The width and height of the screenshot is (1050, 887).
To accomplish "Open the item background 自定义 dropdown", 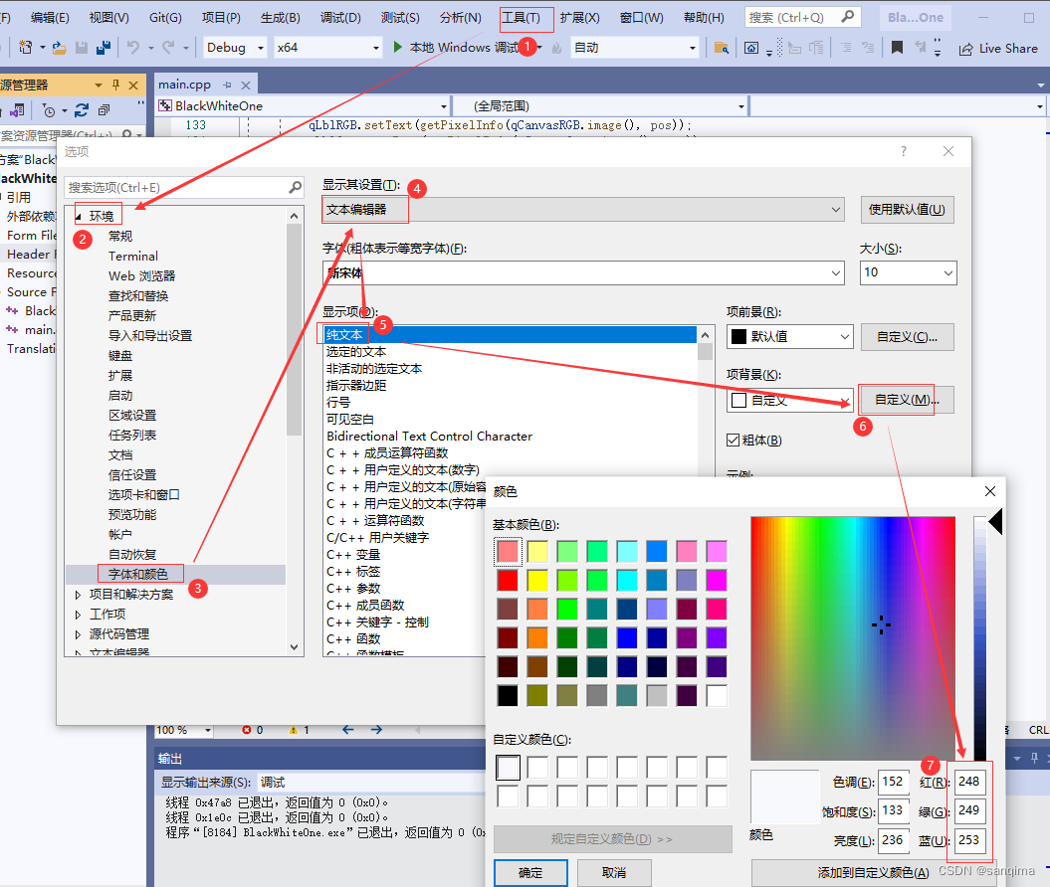I will (845, 400).
